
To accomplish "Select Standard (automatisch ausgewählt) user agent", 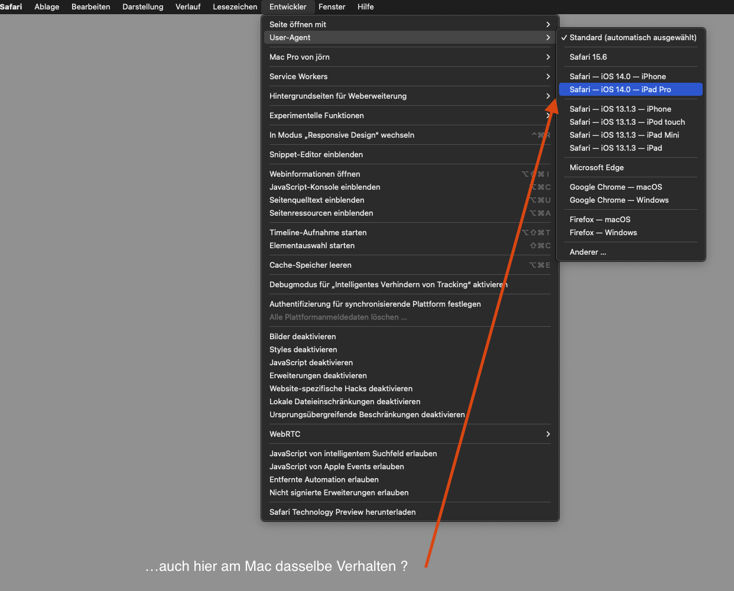I will click(x=631, y=37).
